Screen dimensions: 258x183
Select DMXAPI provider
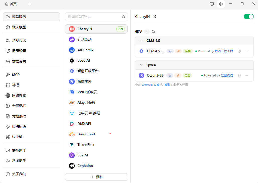[x=96, y=124]
